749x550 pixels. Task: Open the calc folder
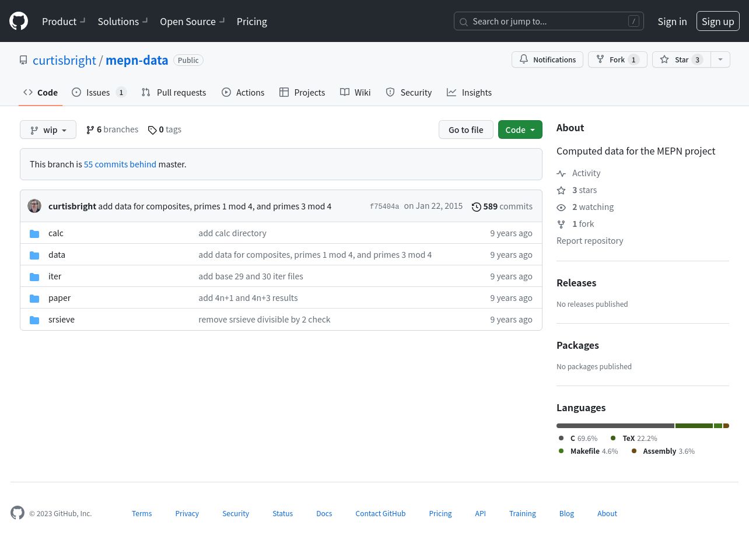point(56,233)
